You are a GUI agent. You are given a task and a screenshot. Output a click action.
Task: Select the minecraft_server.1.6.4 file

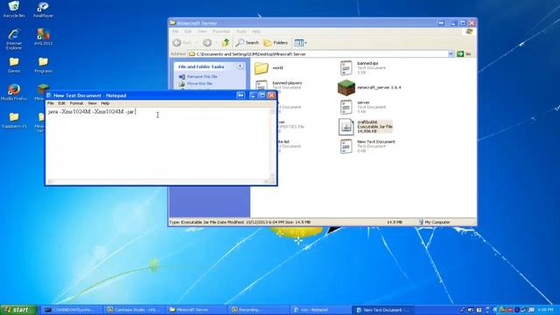(369, 87)
